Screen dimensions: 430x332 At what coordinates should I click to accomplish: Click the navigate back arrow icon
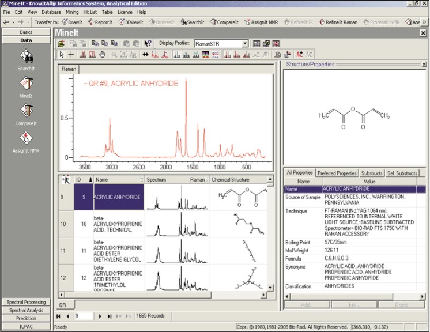click(6, 22)
